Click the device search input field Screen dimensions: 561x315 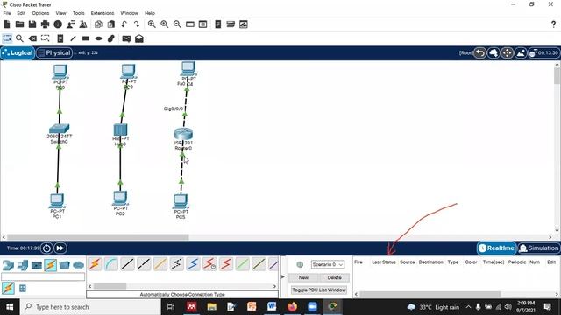[43, 276]
